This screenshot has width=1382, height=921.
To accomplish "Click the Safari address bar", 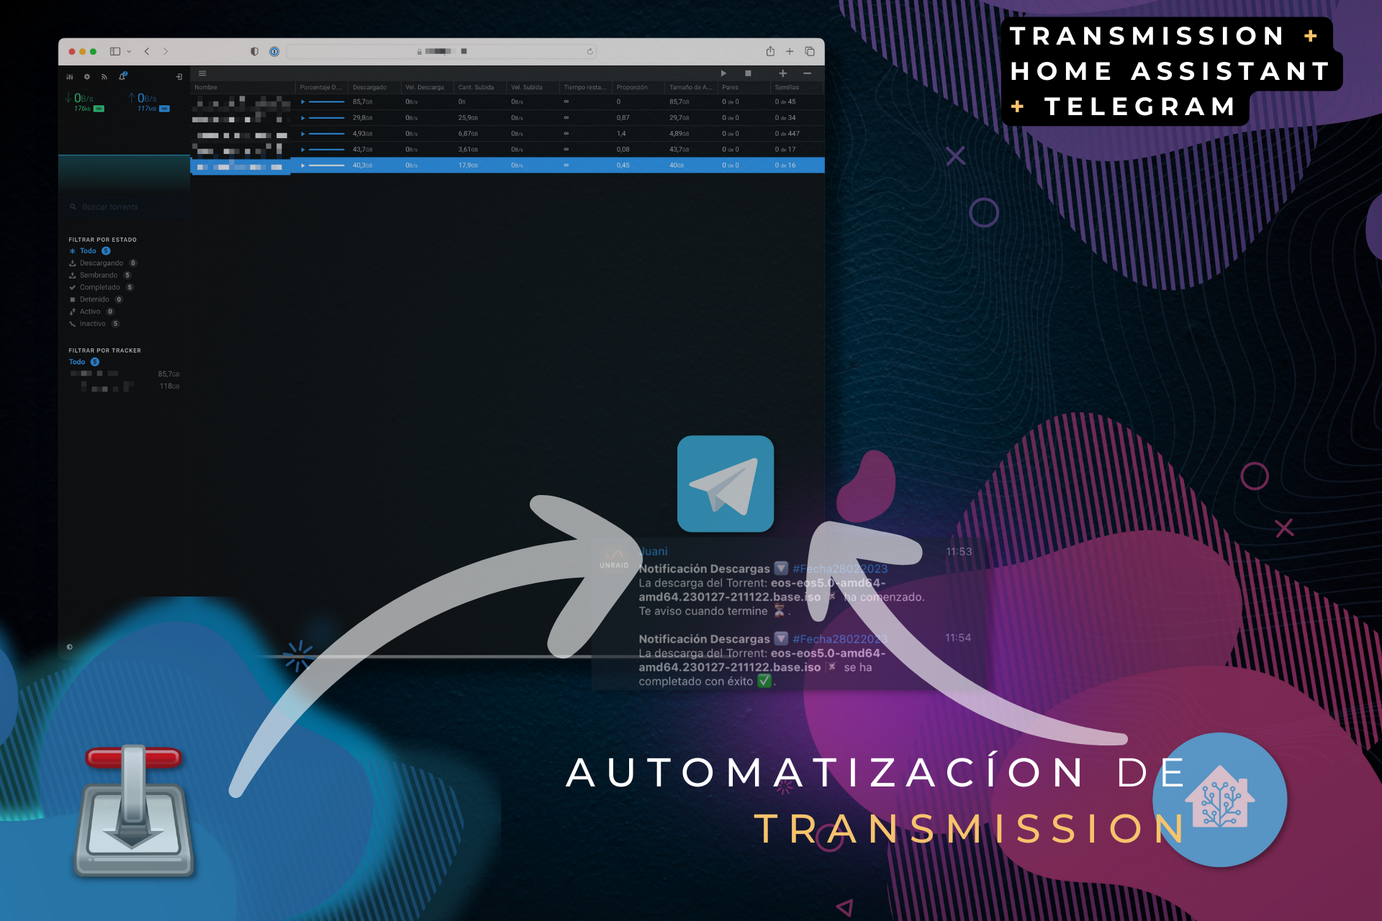I will pyautogui.click(x=441, y=51).
